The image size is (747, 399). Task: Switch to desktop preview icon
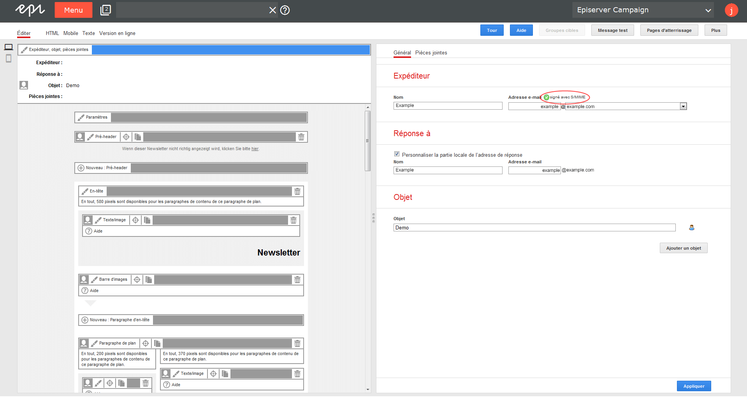9,47
